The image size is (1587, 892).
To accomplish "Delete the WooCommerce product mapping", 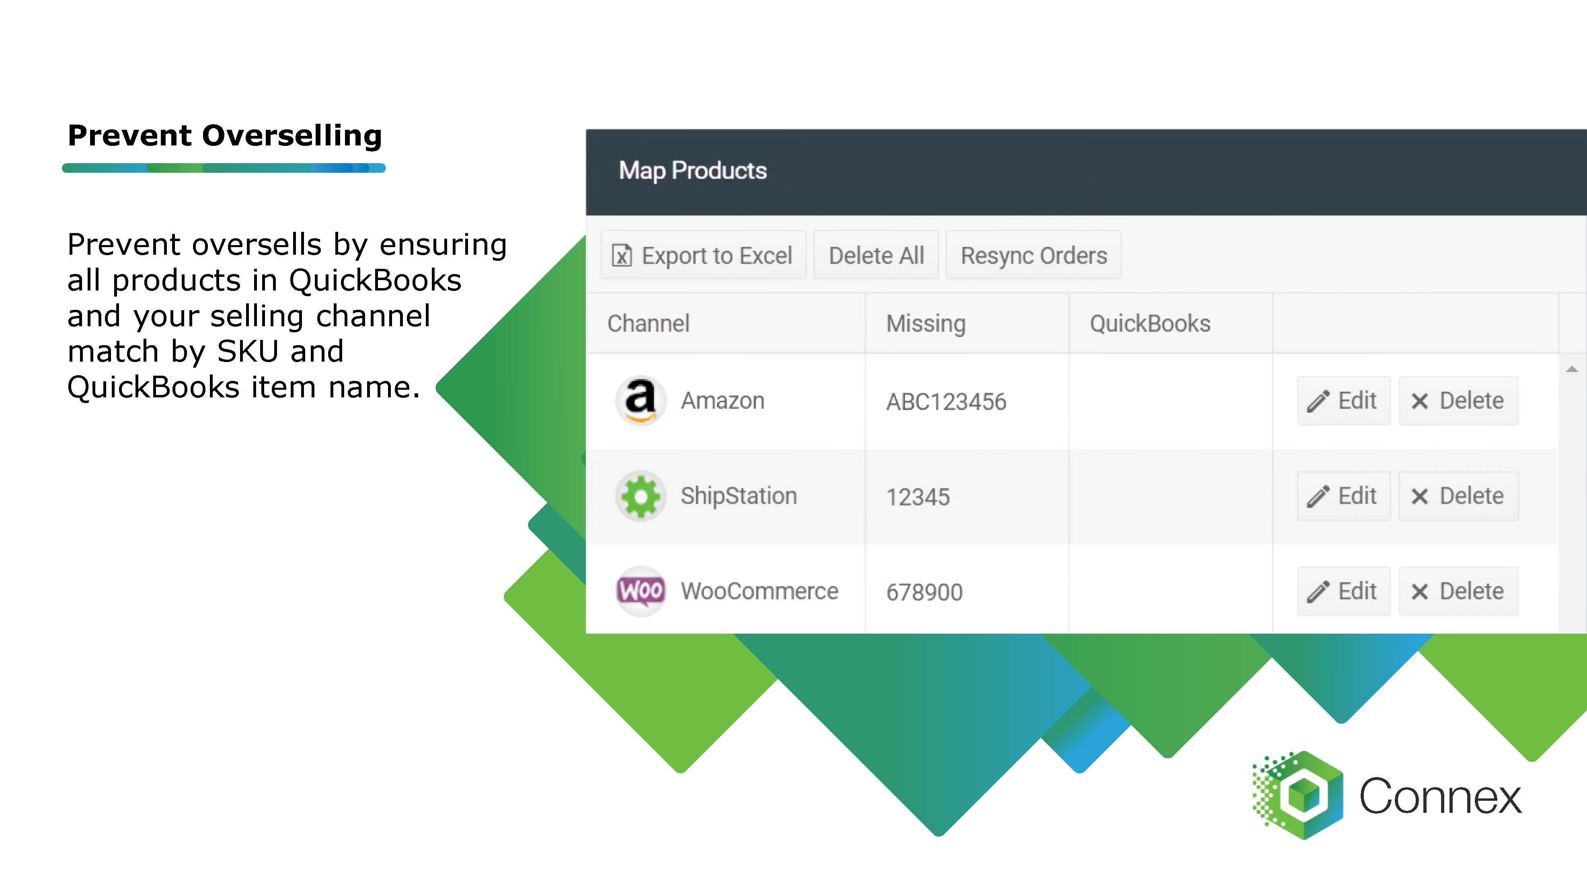I will (x=1458, y=591).
